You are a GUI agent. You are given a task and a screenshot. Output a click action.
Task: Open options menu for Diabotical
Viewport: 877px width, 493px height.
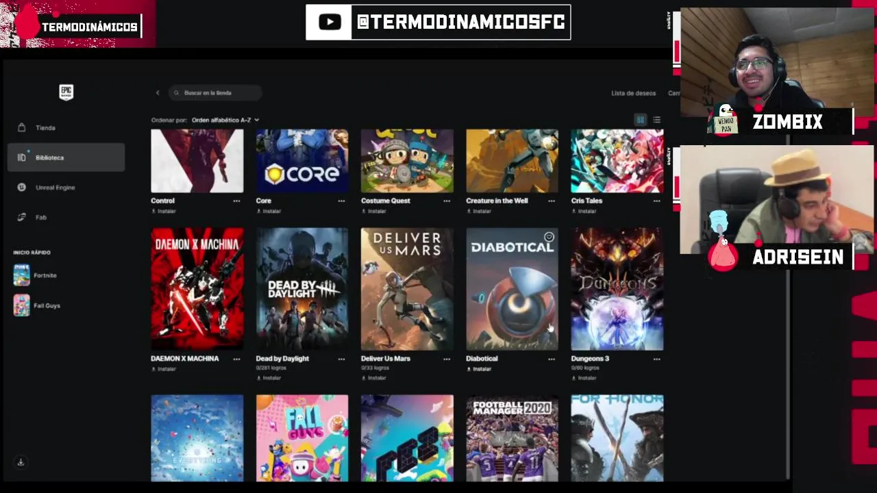(x=552, y=359)
